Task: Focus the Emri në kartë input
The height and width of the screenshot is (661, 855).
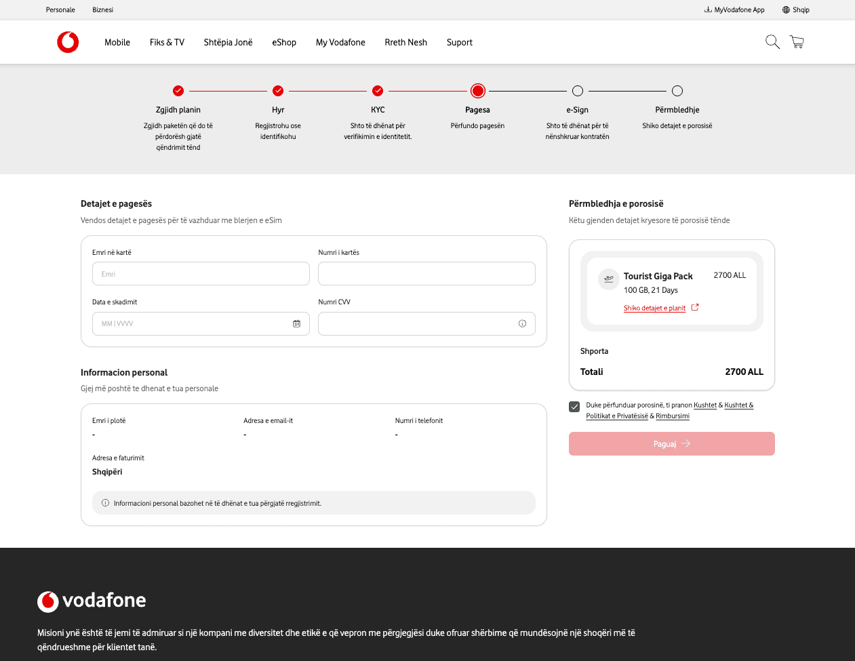Action: (x=201, y=274)
